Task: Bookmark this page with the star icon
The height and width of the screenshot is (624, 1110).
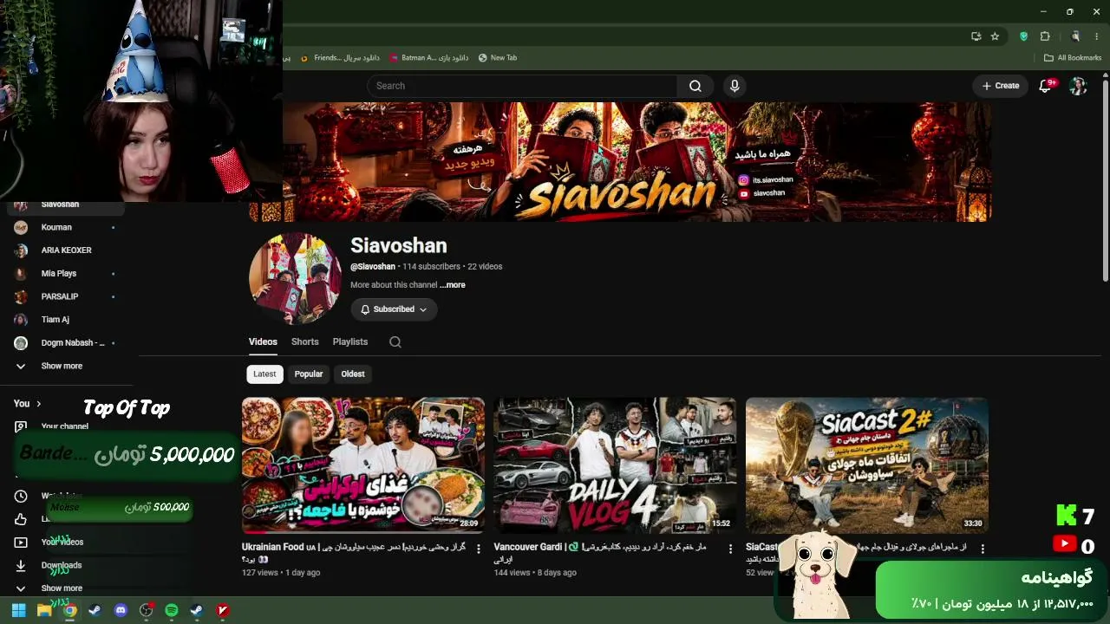Action: coord(995,36)
